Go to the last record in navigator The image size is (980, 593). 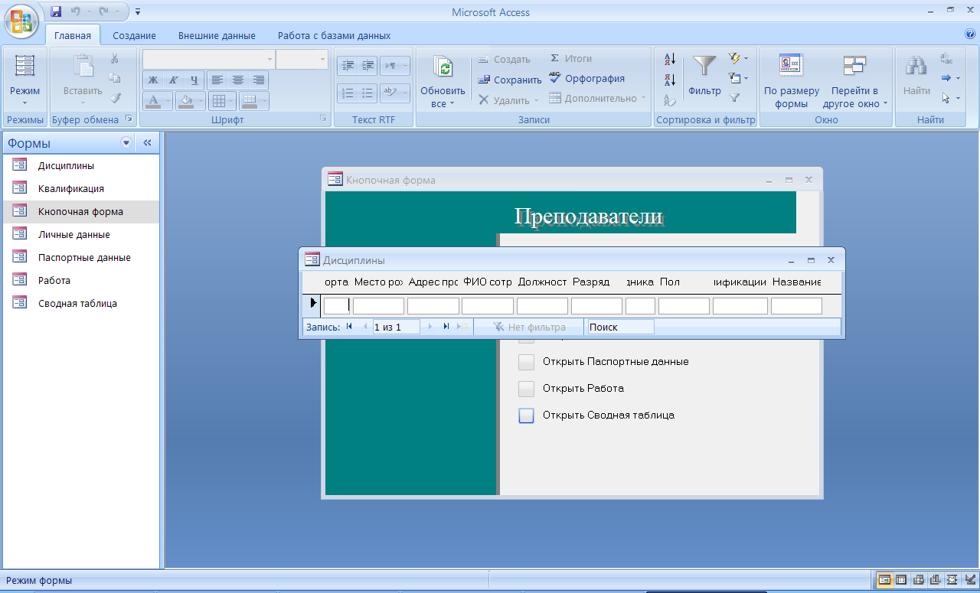pos(446,327)
